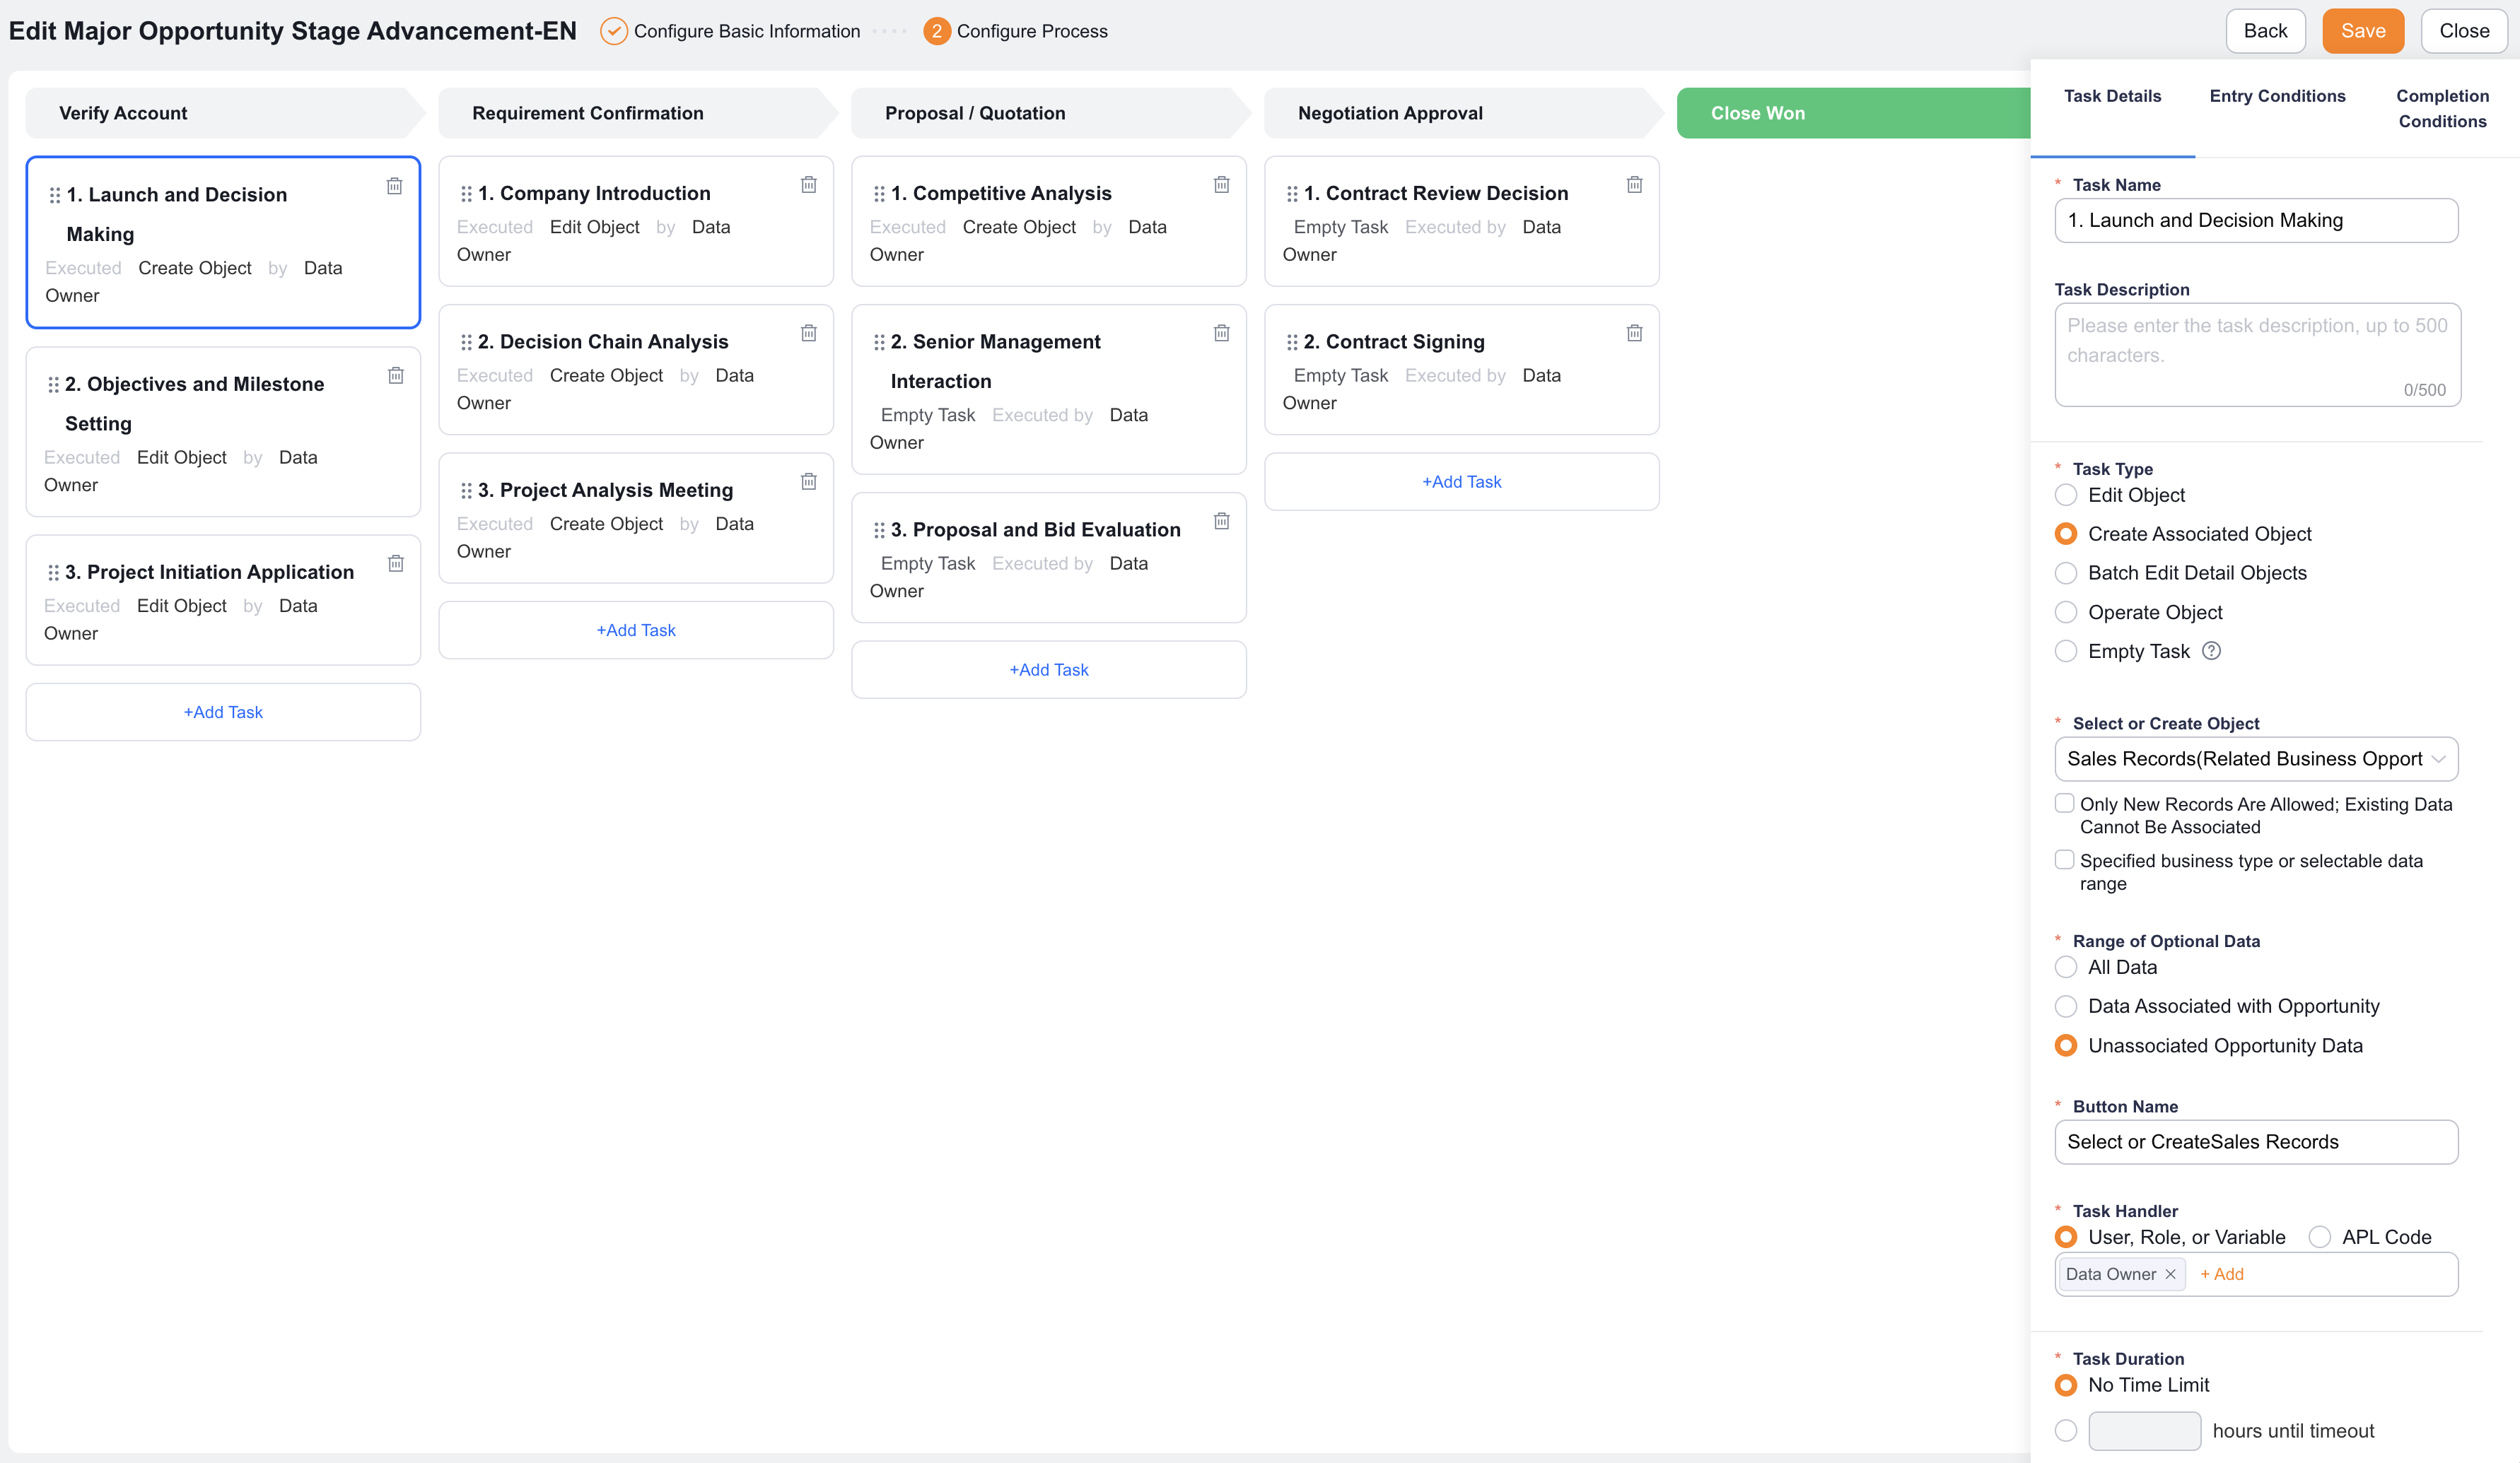Click + Add task handler link
The width and height of the screenshot is (2520, 1463).
[x=2222, y=1274]
